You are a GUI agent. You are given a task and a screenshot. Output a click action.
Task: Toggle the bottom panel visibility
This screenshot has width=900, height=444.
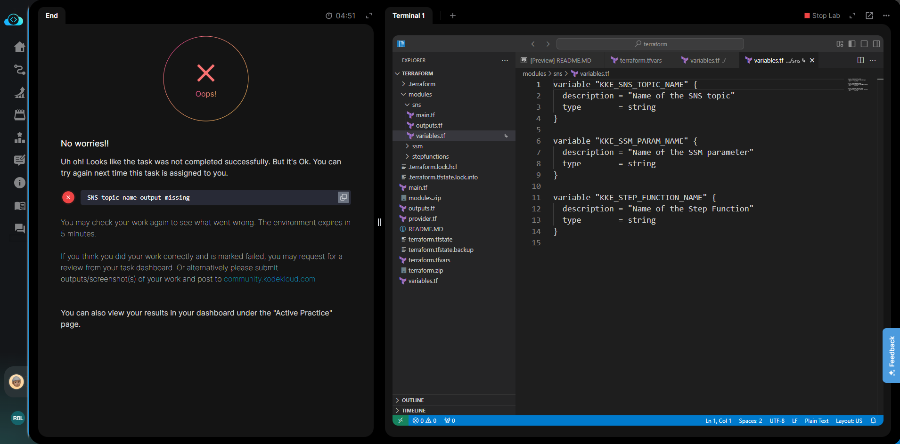coord(864,44)
